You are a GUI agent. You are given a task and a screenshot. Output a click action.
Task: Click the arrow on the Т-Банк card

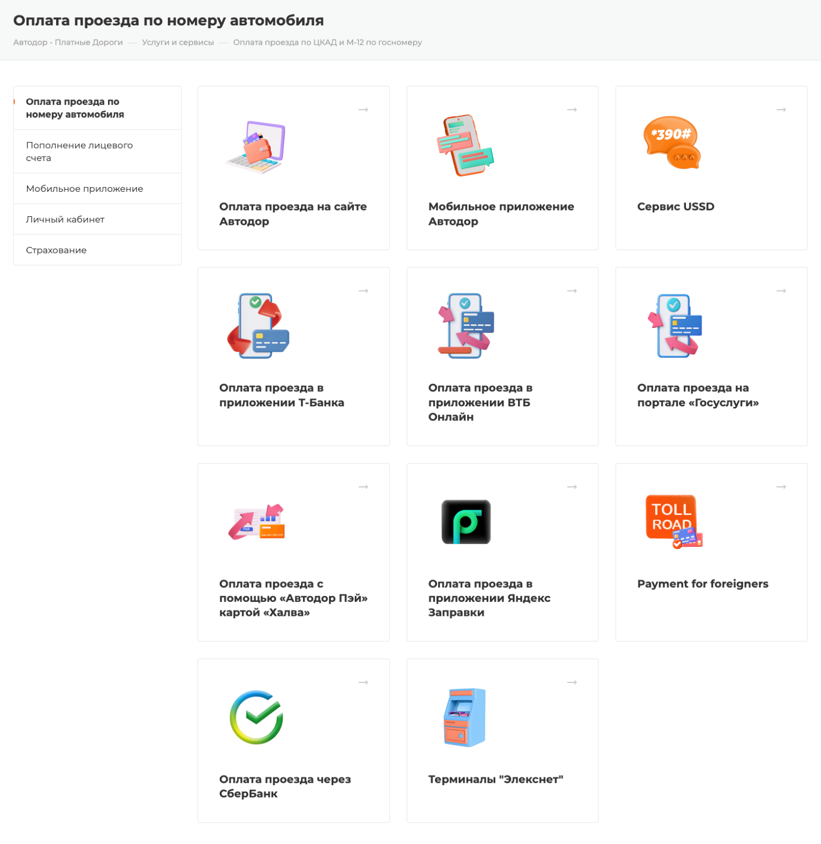pos(364,291)
